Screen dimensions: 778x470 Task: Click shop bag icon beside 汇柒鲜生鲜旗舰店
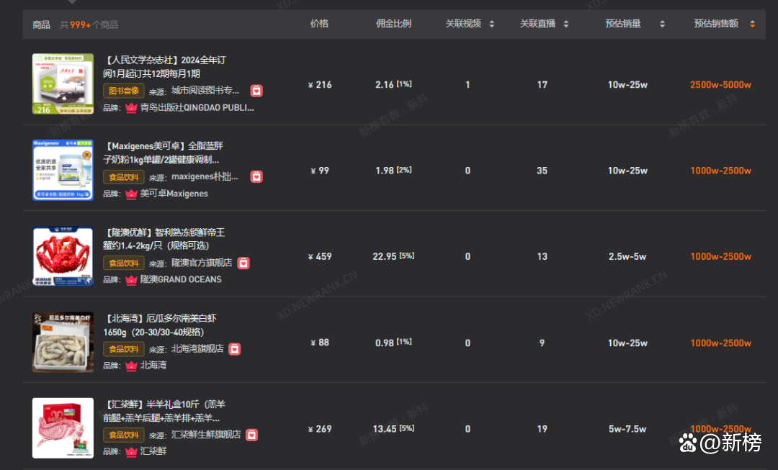pos(252,435)
